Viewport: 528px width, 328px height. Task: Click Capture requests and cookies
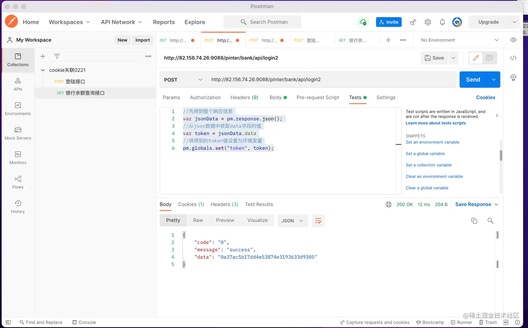[375, 322]
